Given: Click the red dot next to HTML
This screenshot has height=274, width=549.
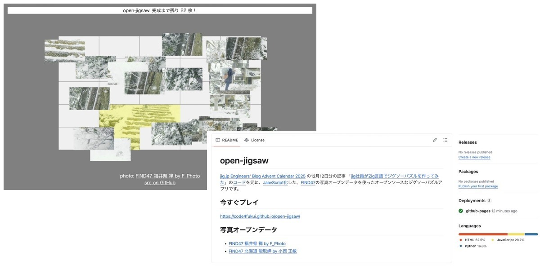Looking at the screenshot, I should click(461, 240).
